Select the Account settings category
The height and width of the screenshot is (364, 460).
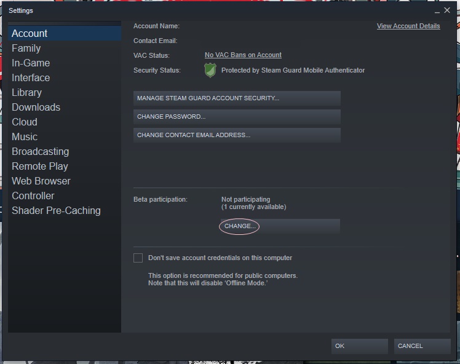point(65,33)
